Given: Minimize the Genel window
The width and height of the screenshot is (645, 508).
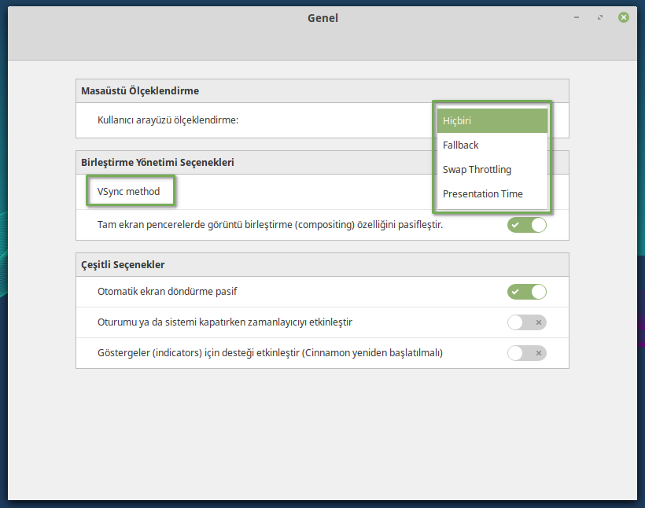Looking at the screenshot, I should (x=577, y=17).
